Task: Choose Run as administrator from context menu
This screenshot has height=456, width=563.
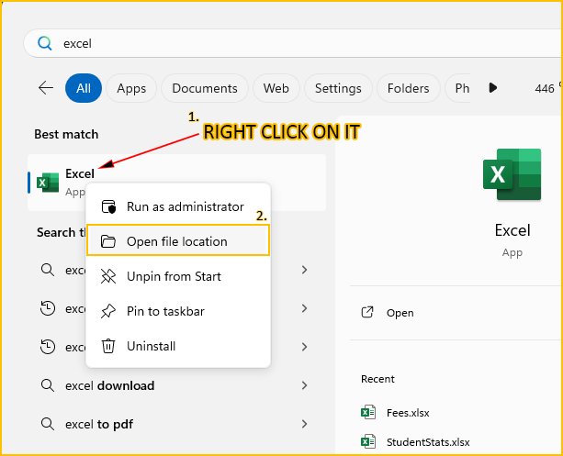Action: pyautogui.click(x=185, y=206)
